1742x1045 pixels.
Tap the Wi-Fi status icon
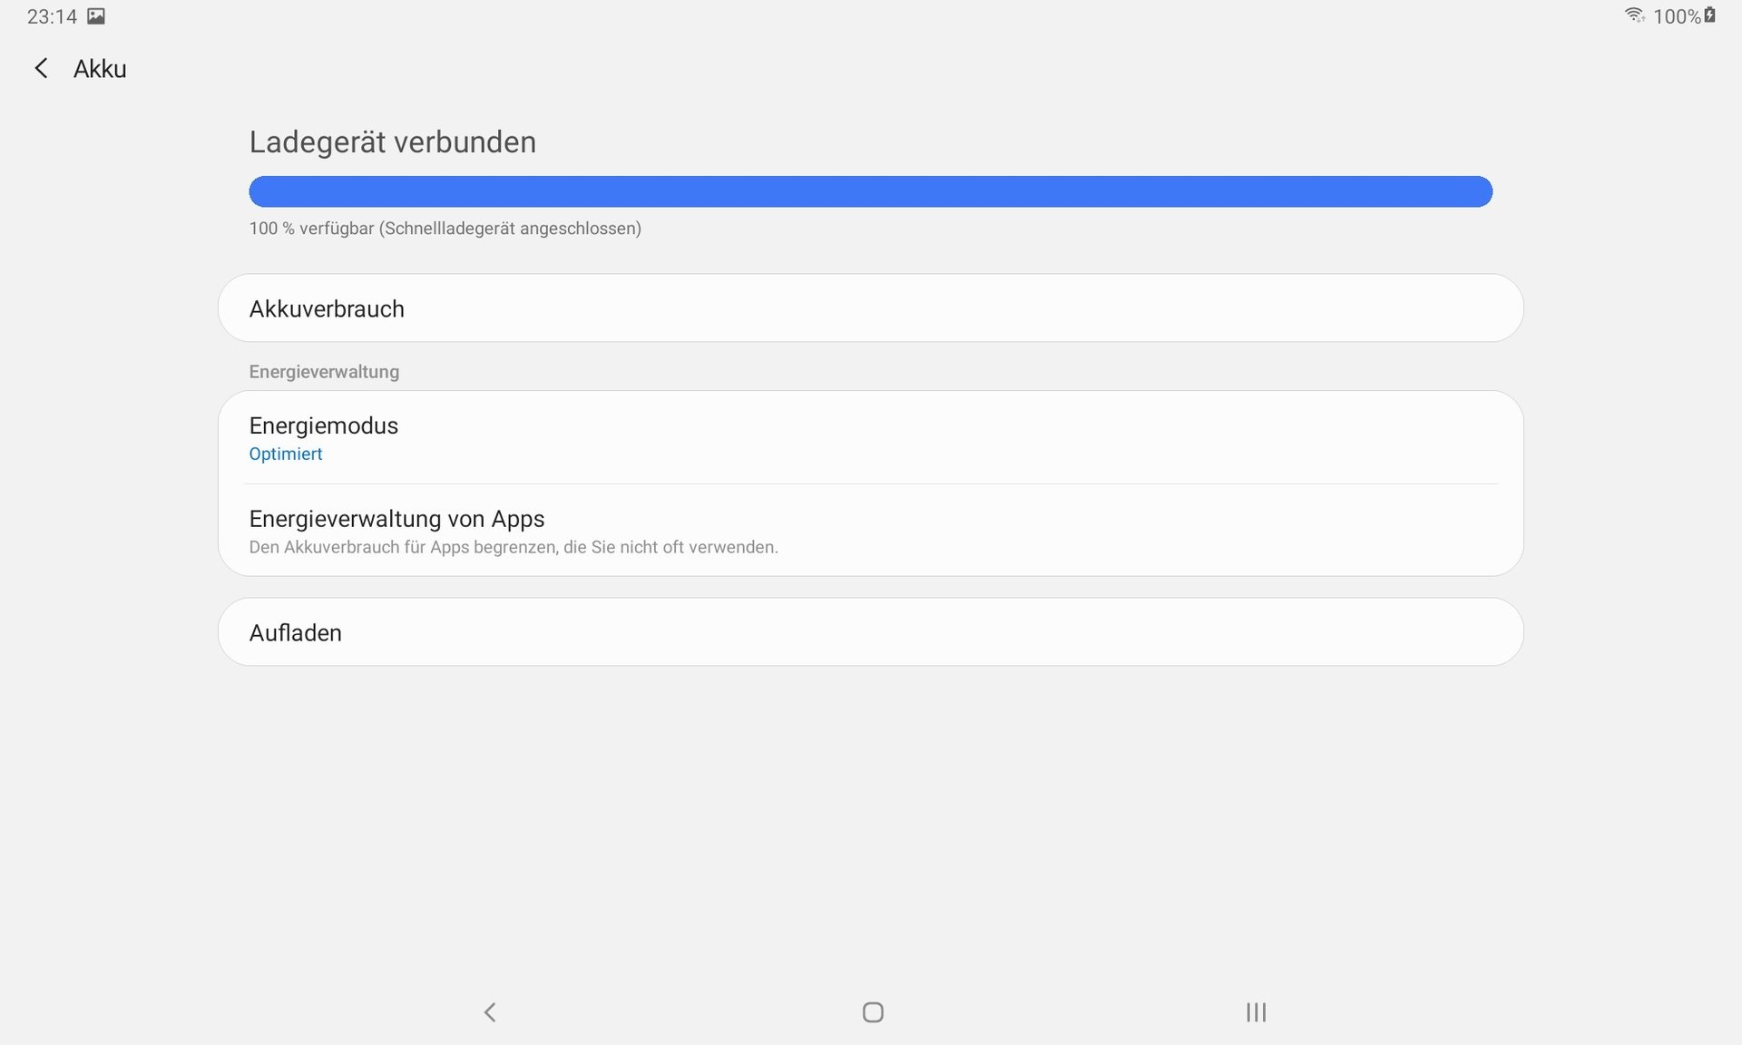[x=1635, y=15]
